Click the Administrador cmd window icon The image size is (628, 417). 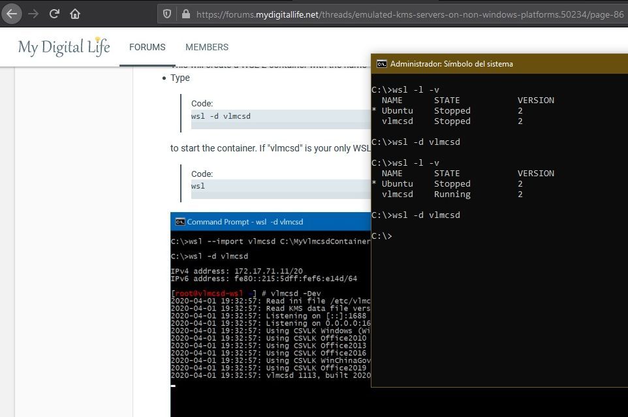tap(382, 64)
